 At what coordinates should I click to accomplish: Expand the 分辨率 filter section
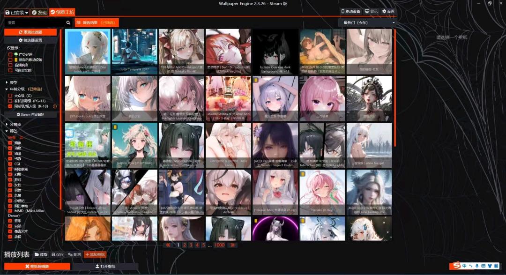tap(14, 124)
